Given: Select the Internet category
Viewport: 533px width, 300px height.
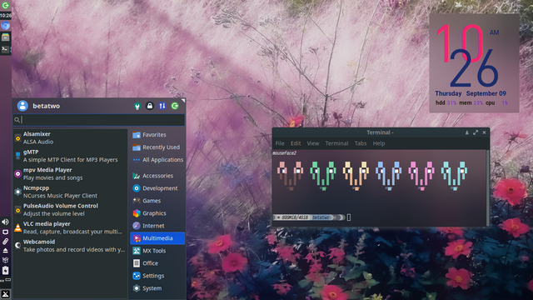Looking at the screenshot, I should pos(157,226).
